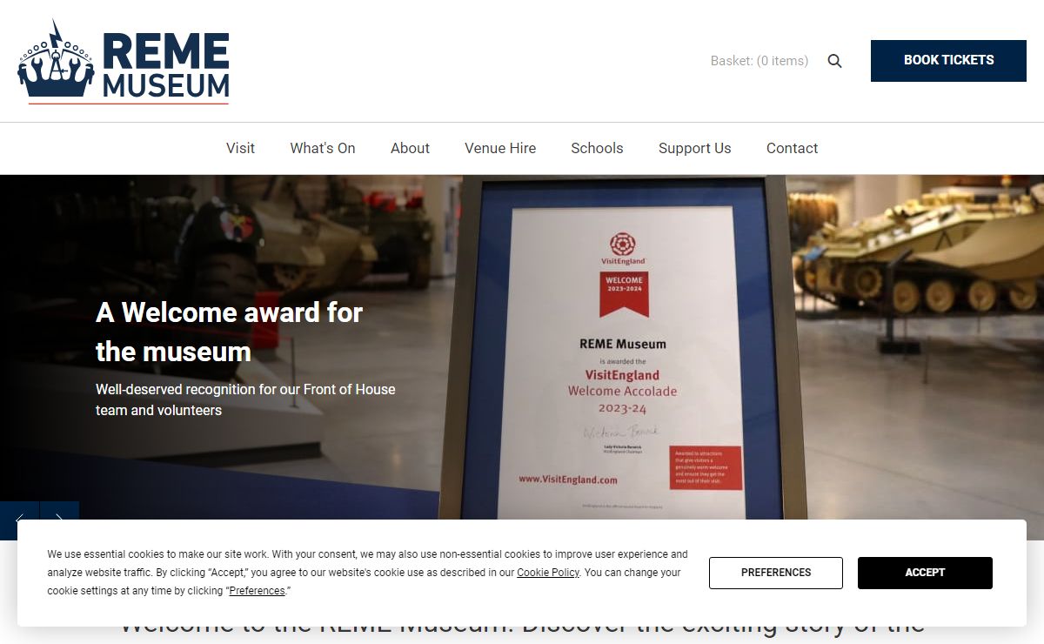The image size is (1044, 644).
Task: Follow the Cookie Policy link
Action: [548, 573]
